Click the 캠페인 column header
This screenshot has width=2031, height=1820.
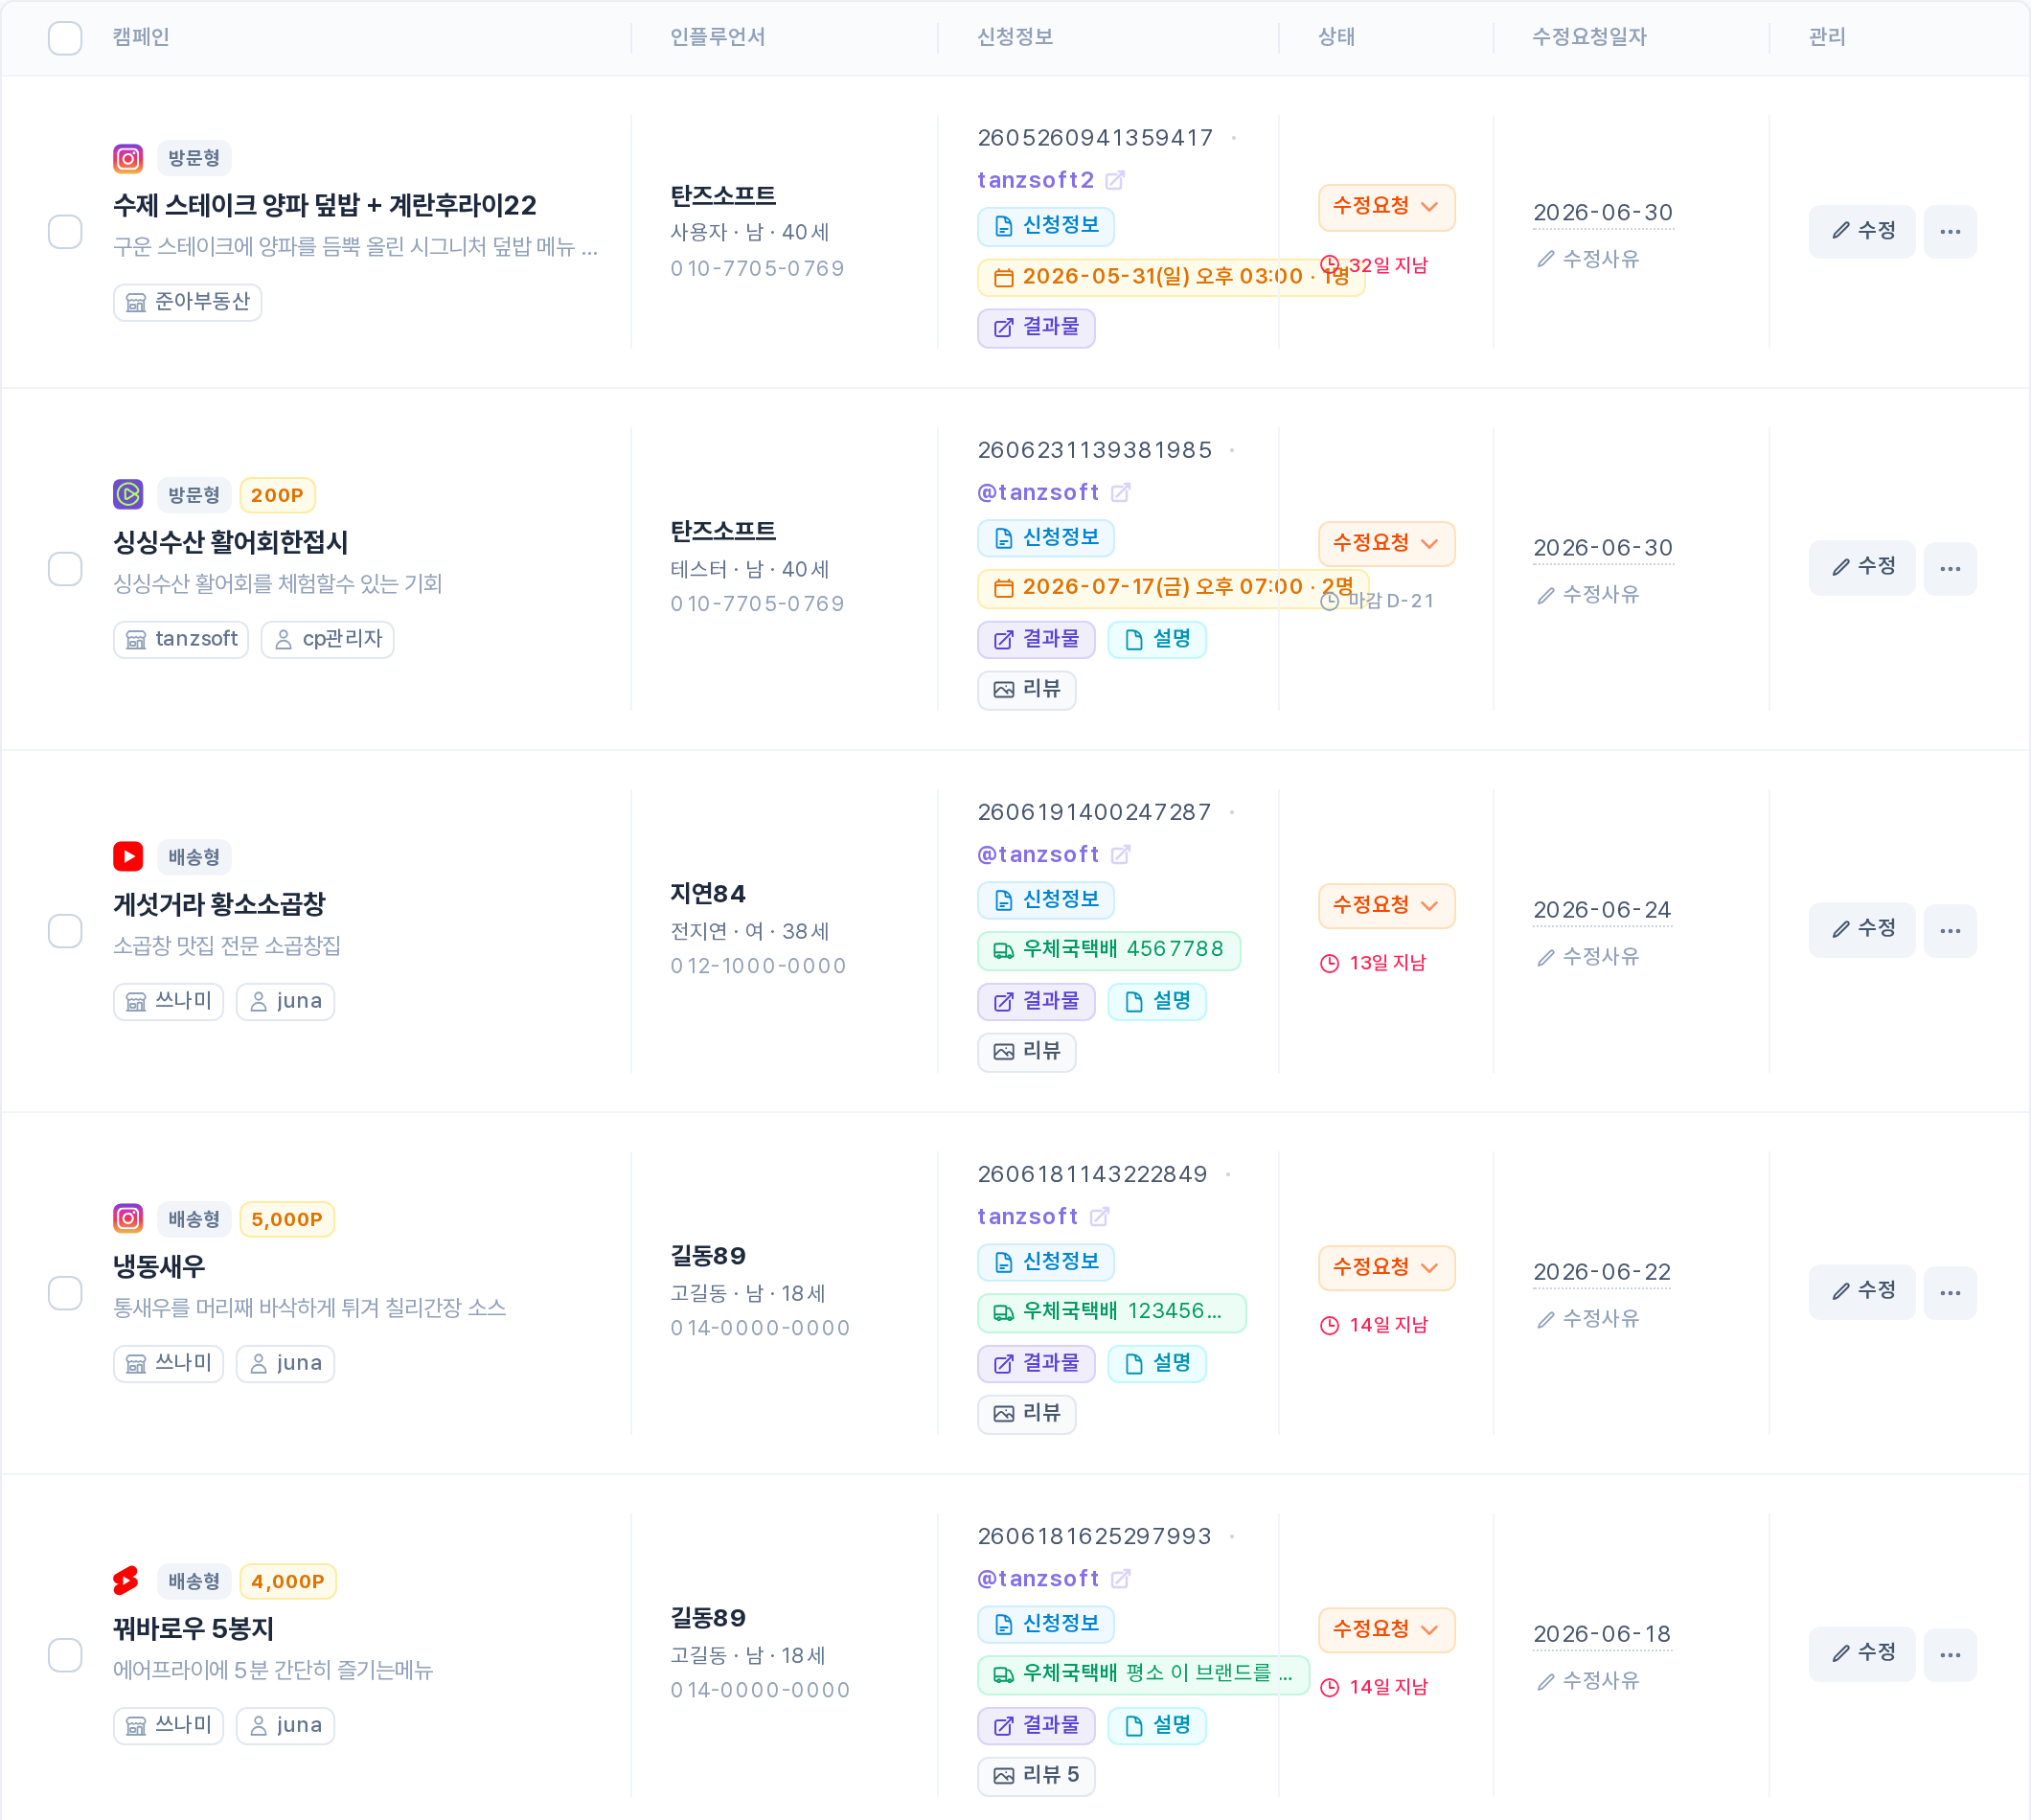click(x=141, y=37)
